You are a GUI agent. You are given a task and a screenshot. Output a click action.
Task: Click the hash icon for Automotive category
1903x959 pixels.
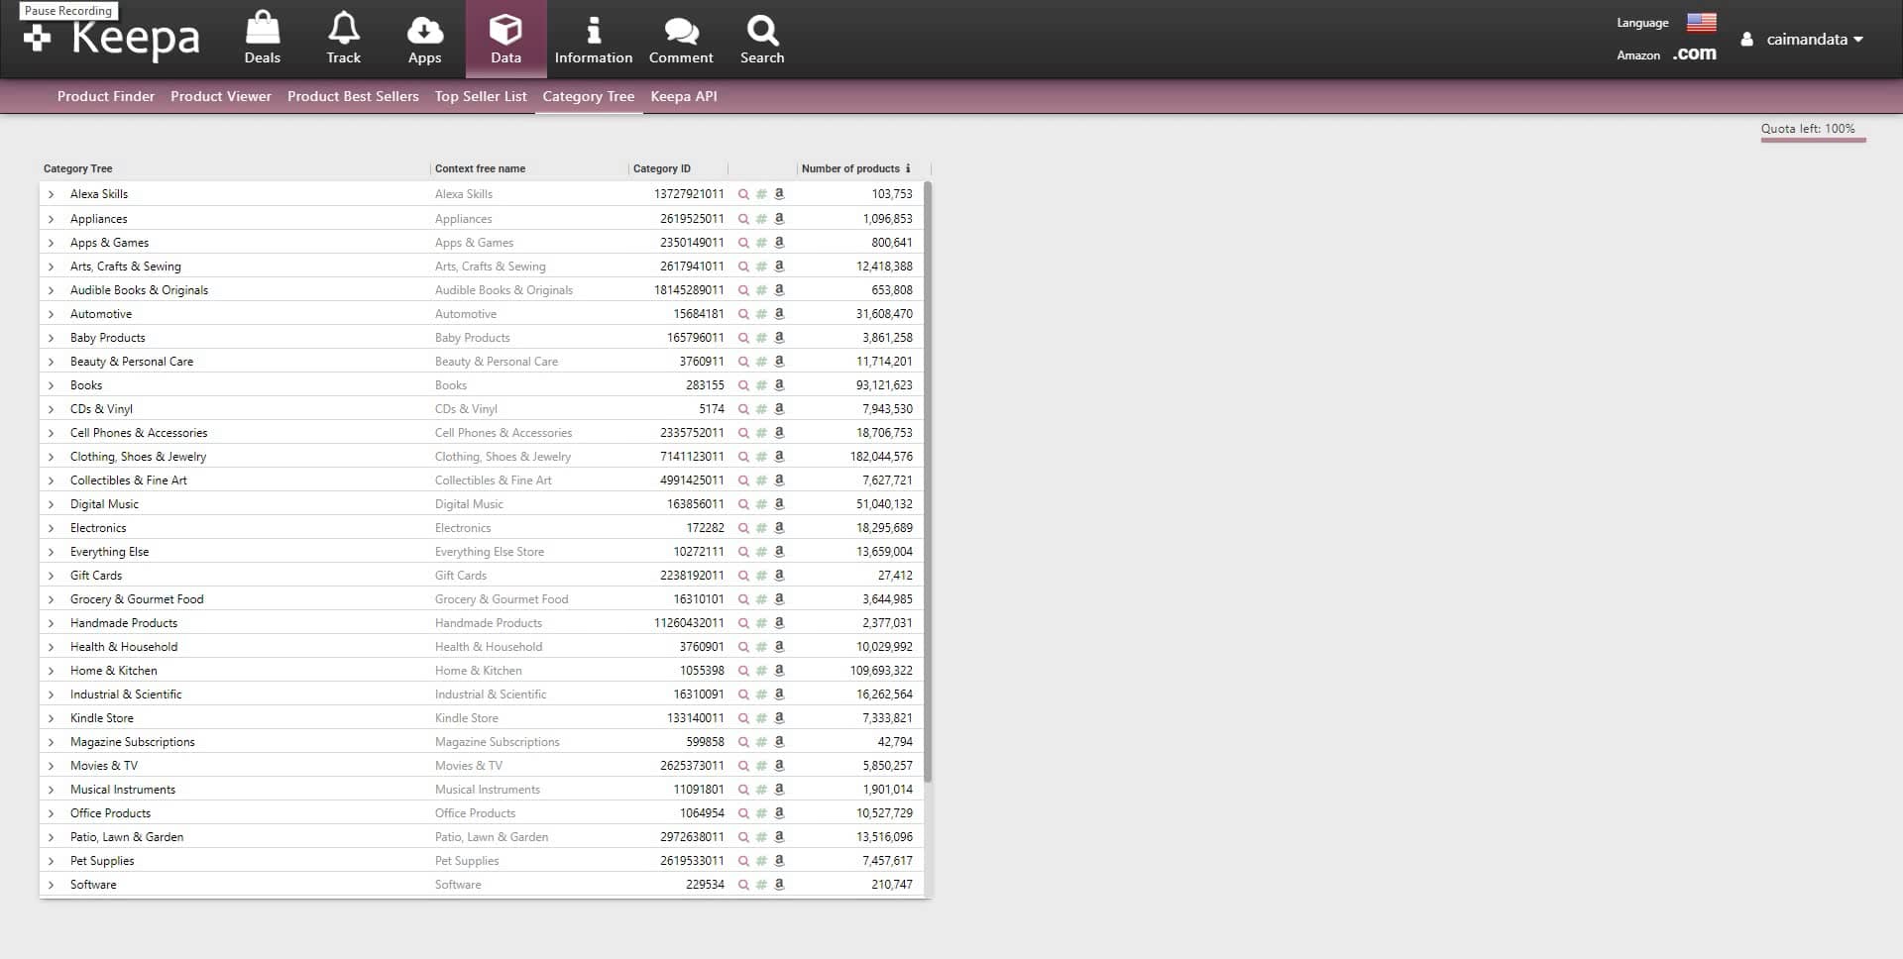click(761, 314)
